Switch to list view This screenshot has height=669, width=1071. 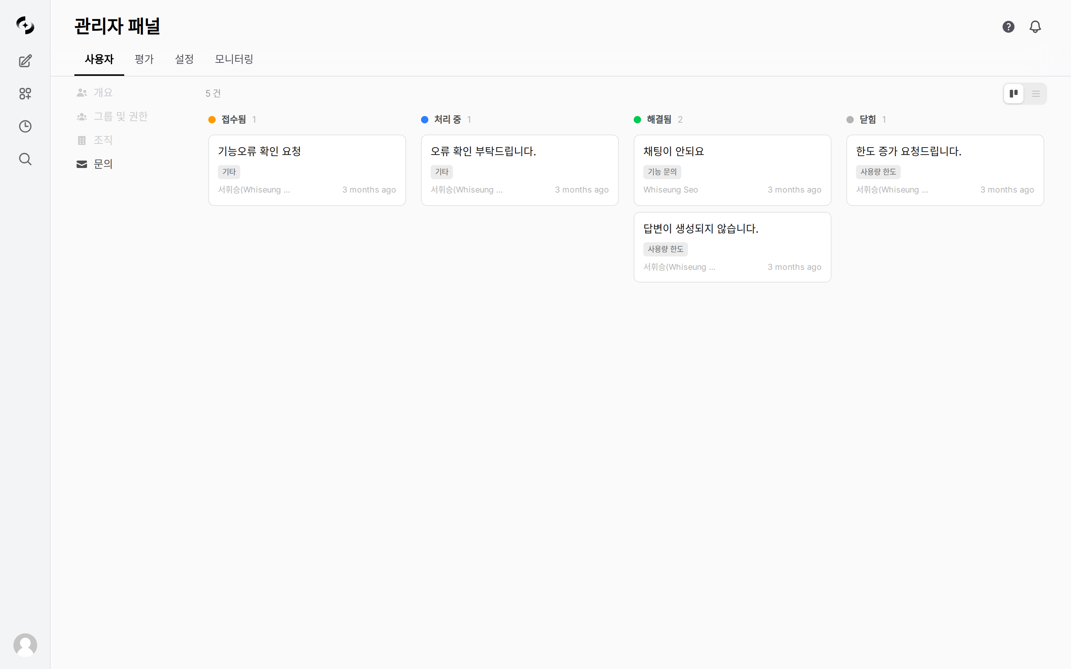(x=1036, y=93)
